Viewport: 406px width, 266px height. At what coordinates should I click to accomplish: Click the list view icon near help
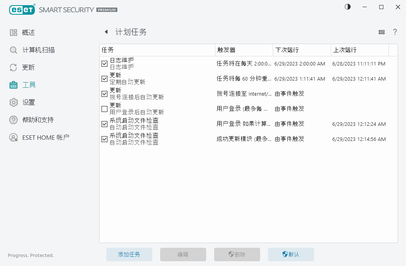click(x=381, y=32)
